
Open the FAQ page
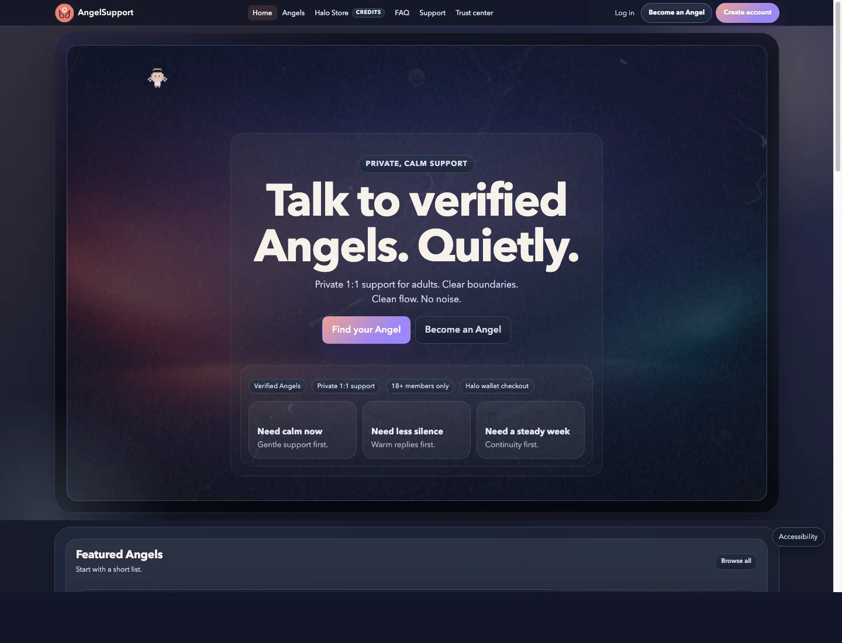click(x=402, y=13)
